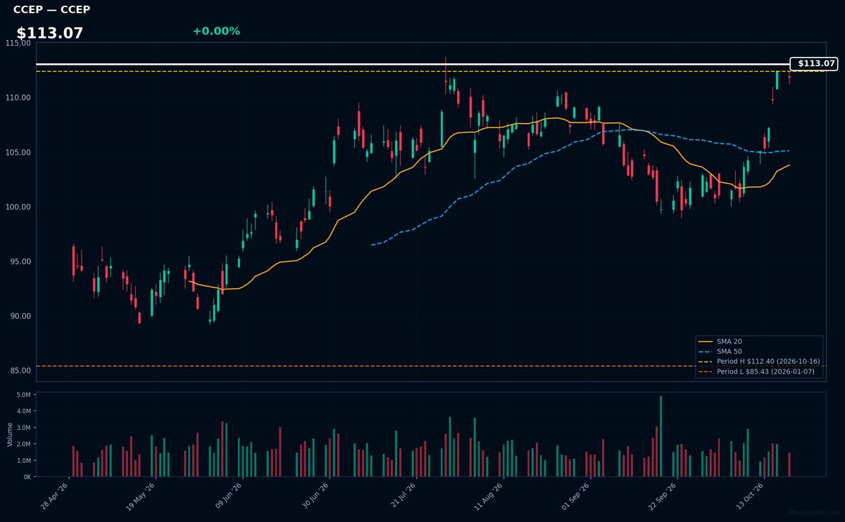845x522 pixels.
Task: Click the 115.00 price axis label
Action: coord(19,43)
